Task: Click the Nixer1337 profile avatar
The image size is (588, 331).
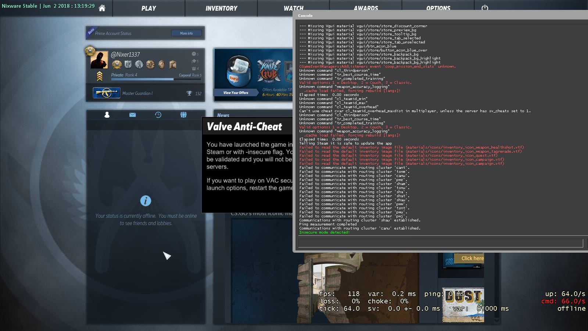Action: coord(99,60)
